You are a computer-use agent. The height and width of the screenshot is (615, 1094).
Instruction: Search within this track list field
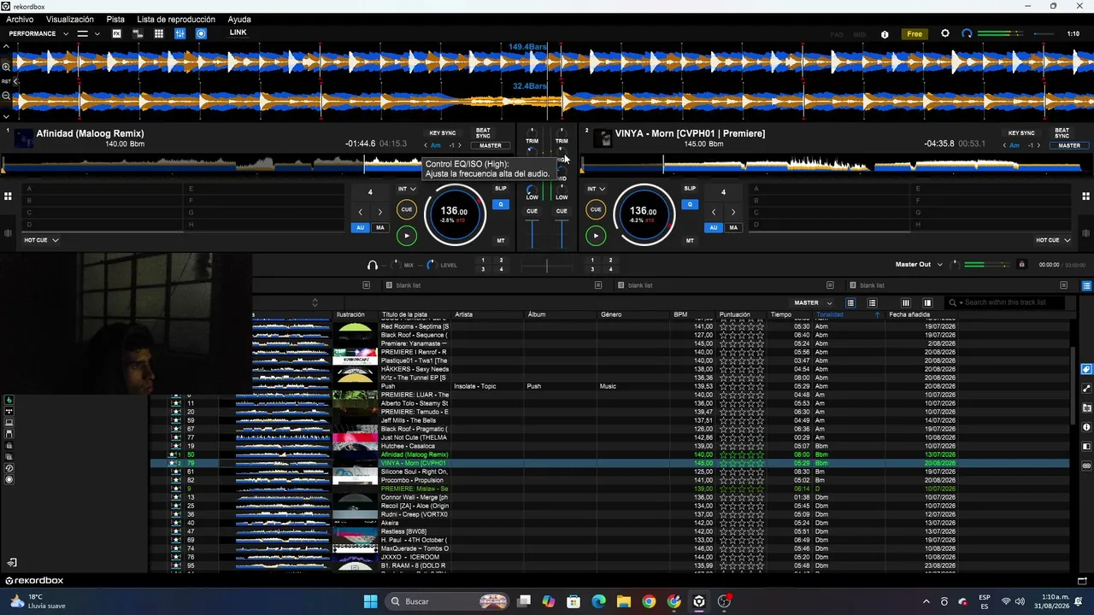pyautogui.click(x=1009, y=302)
